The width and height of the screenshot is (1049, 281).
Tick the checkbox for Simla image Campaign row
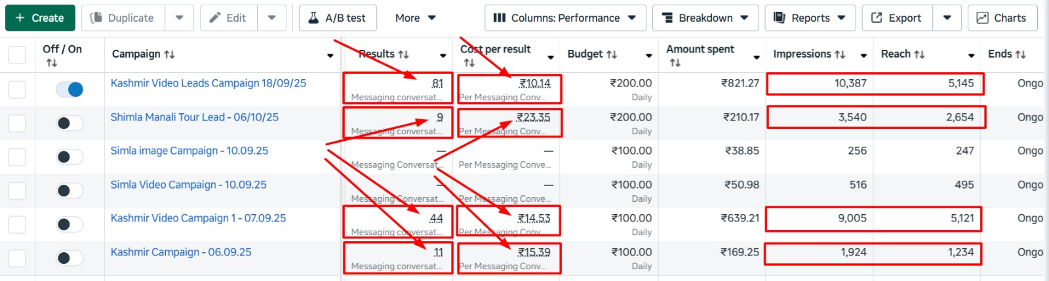(17, 157)
